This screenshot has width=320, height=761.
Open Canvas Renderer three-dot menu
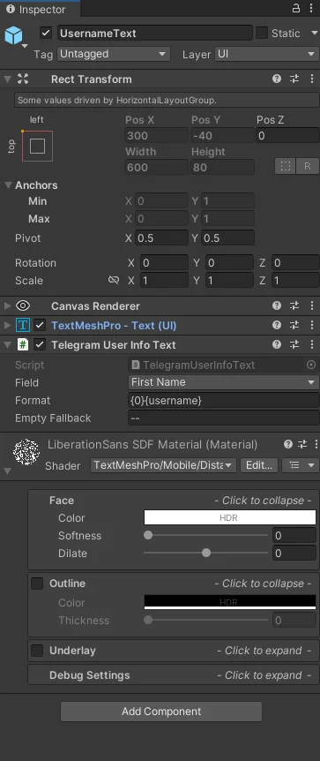312,305
